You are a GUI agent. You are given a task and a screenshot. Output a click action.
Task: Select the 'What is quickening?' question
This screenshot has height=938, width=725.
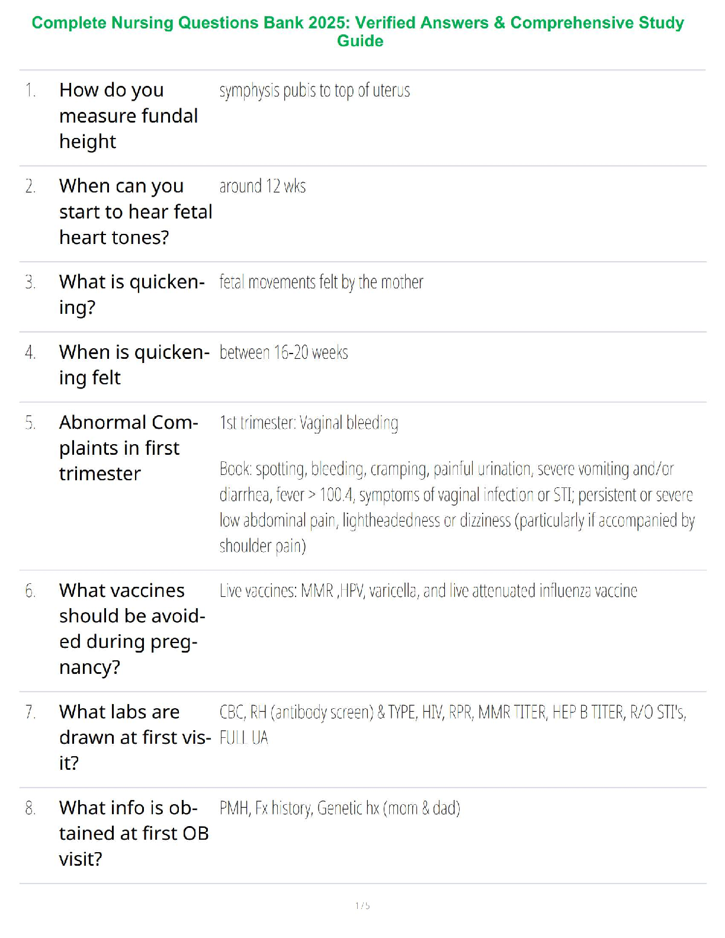click(131, 294)
